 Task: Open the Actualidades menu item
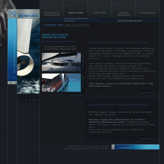tap(148, 13)
